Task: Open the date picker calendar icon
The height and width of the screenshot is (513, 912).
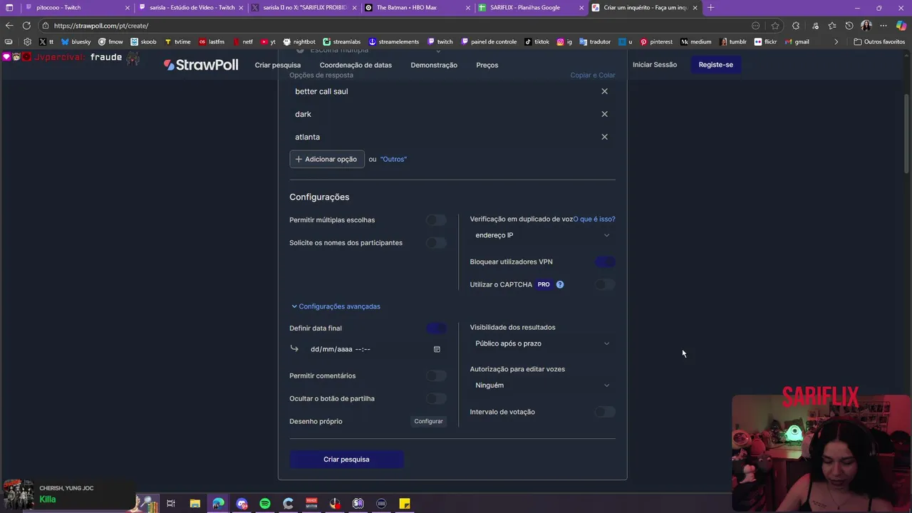Action: pos(437,349)
